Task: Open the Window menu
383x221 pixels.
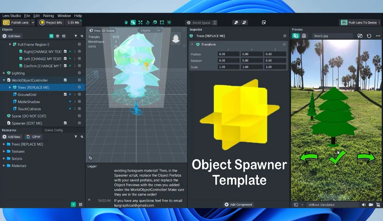Action: (64, 16)
